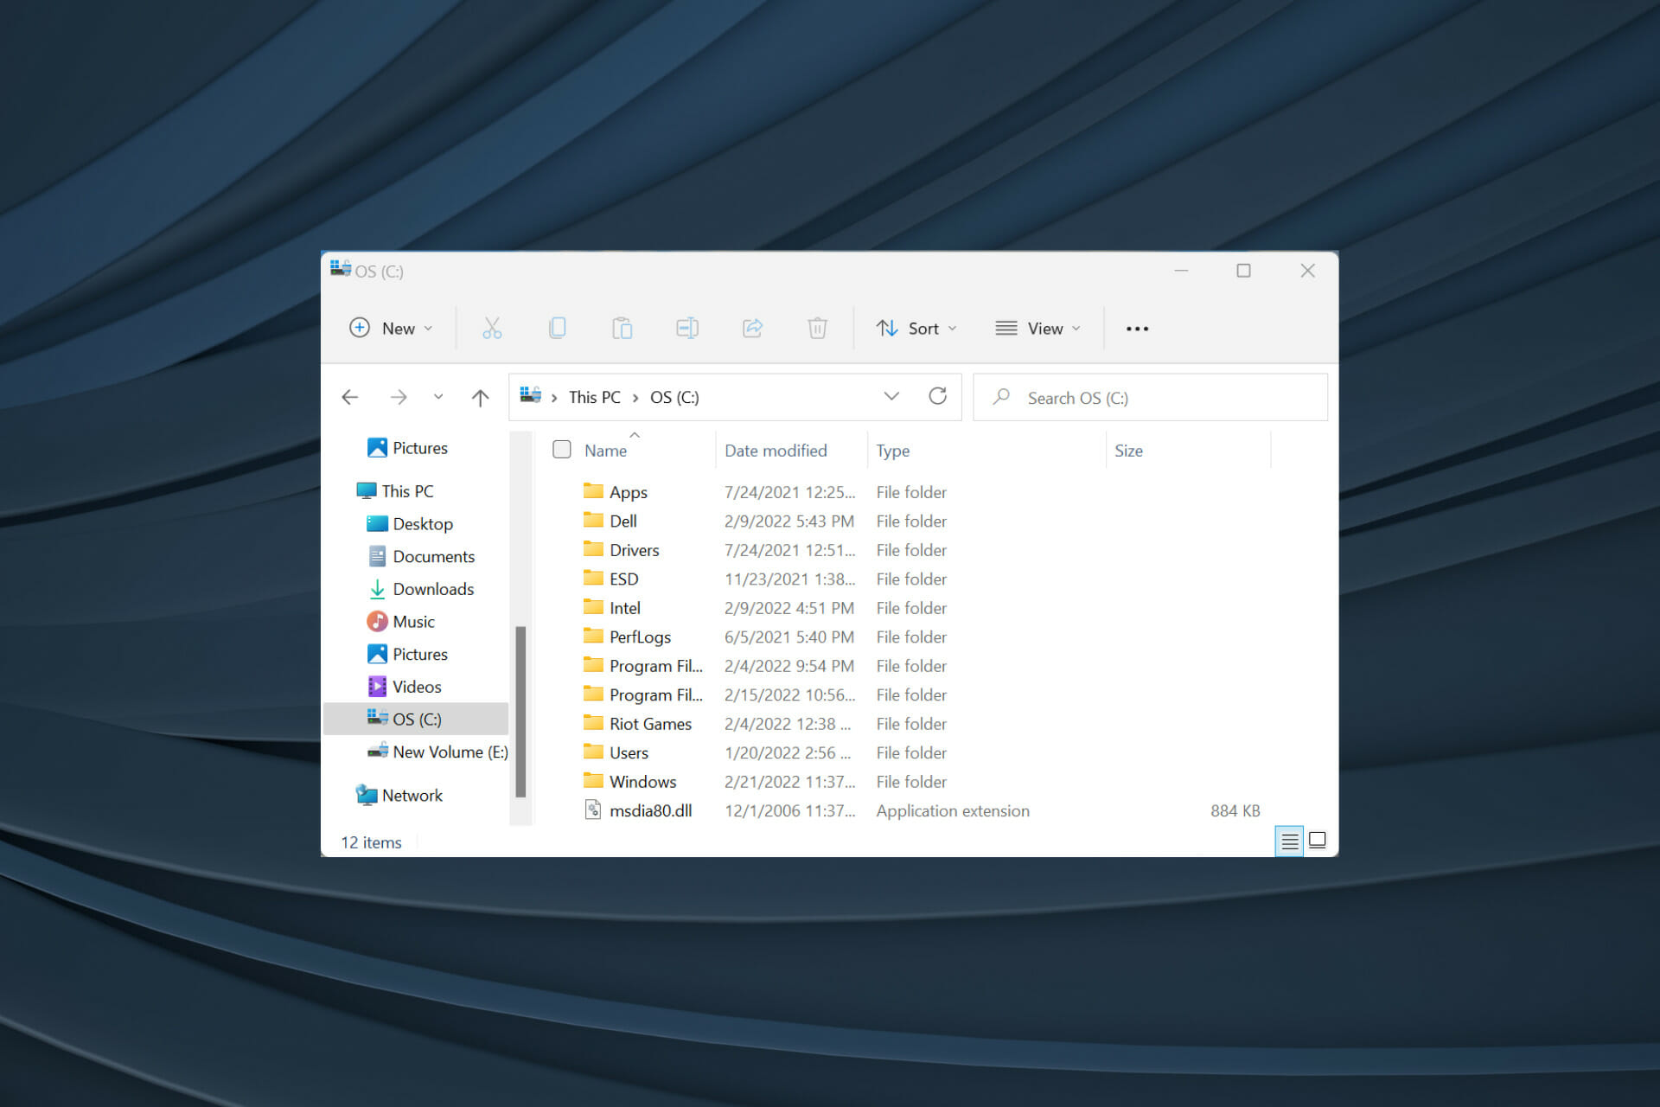Screen dimensions: 1660x1107
Task: Select This PC in navigation pane
Action: click(408, 491)
